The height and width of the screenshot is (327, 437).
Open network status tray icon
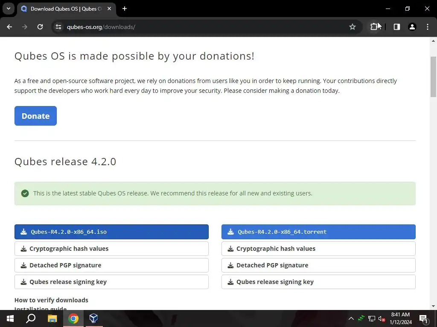(372, 318)
